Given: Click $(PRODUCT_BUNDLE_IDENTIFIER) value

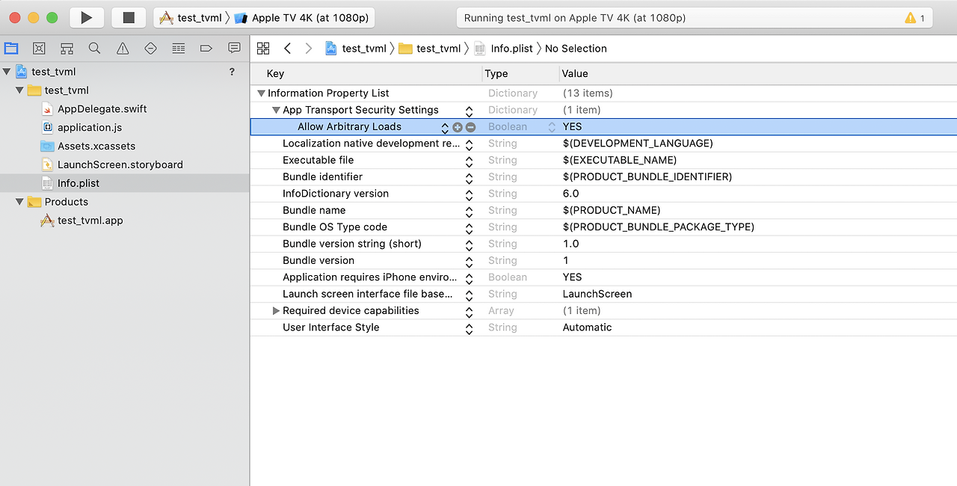Looking at the screenshot, I should click(647, 177).
